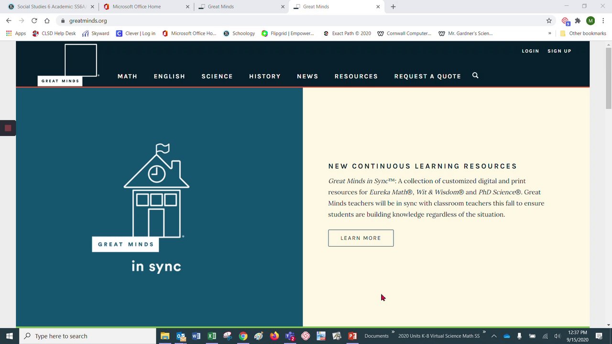Open the NEWS navigation item
The image size is (612, 344).
point(307,76)
